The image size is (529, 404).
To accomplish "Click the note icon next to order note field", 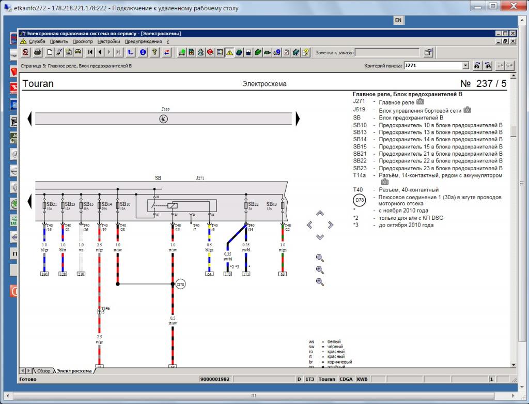I will pyautogui.click(x=428, y=52).
